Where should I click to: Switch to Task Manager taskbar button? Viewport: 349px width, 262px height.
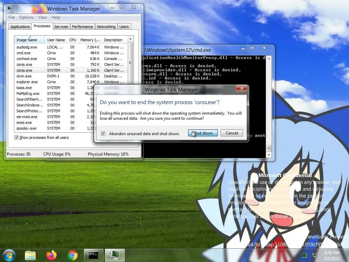click(x=115, y=255)
